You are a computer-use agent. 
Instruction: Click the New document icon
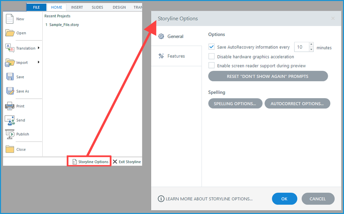tap(9, 19)
